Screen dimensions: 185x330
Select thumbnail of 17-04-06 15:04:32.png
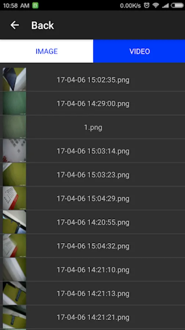point(14,246)
